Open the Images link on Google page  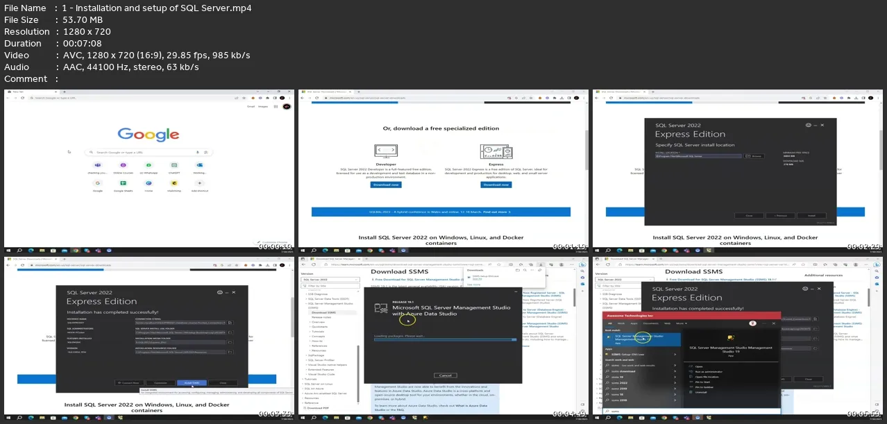(x=264, y=106)
